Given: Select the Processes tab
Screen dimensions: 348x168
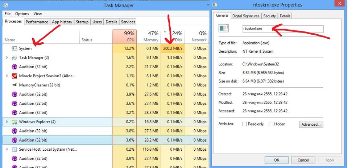Looking at the screenshot, I should 13,21.
